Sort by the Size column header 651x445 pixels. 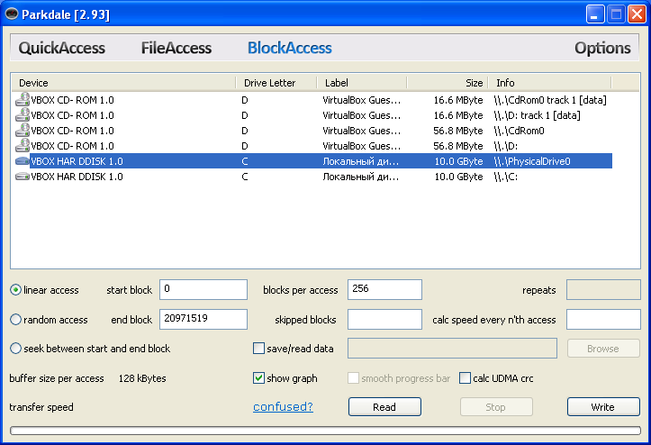pyautogui.click(x=448, y=83)
